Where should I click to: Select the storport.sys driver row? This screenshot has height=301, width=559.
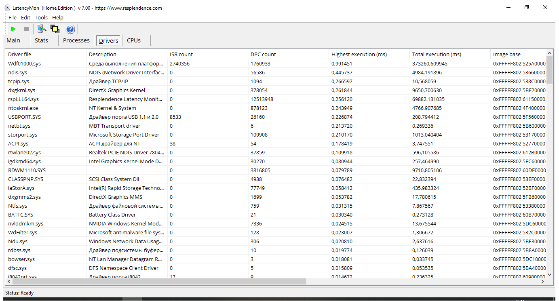coord(276,135)
